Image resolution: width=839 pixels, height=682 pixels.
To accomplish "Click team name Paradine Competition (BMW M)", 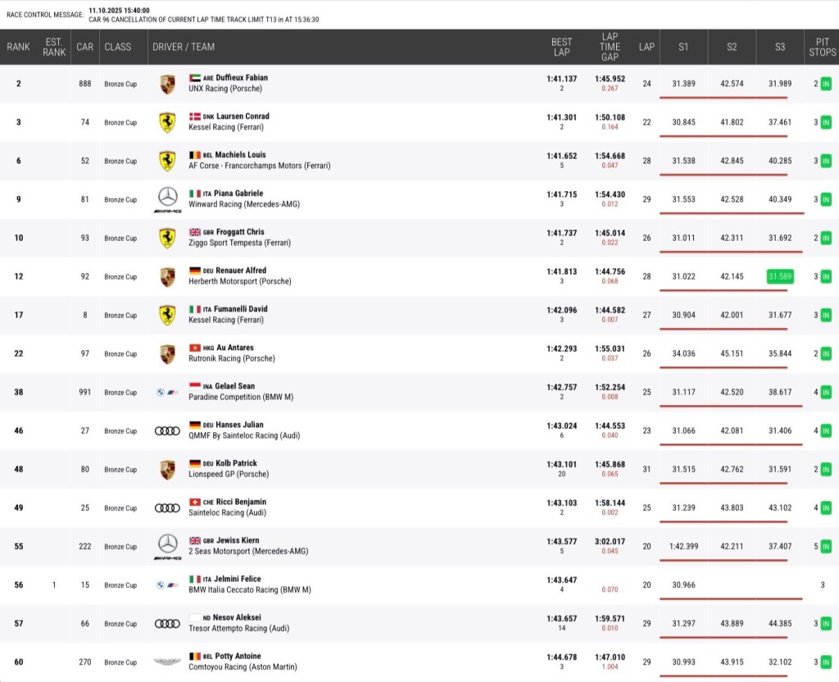I will (x=241, y=397).
